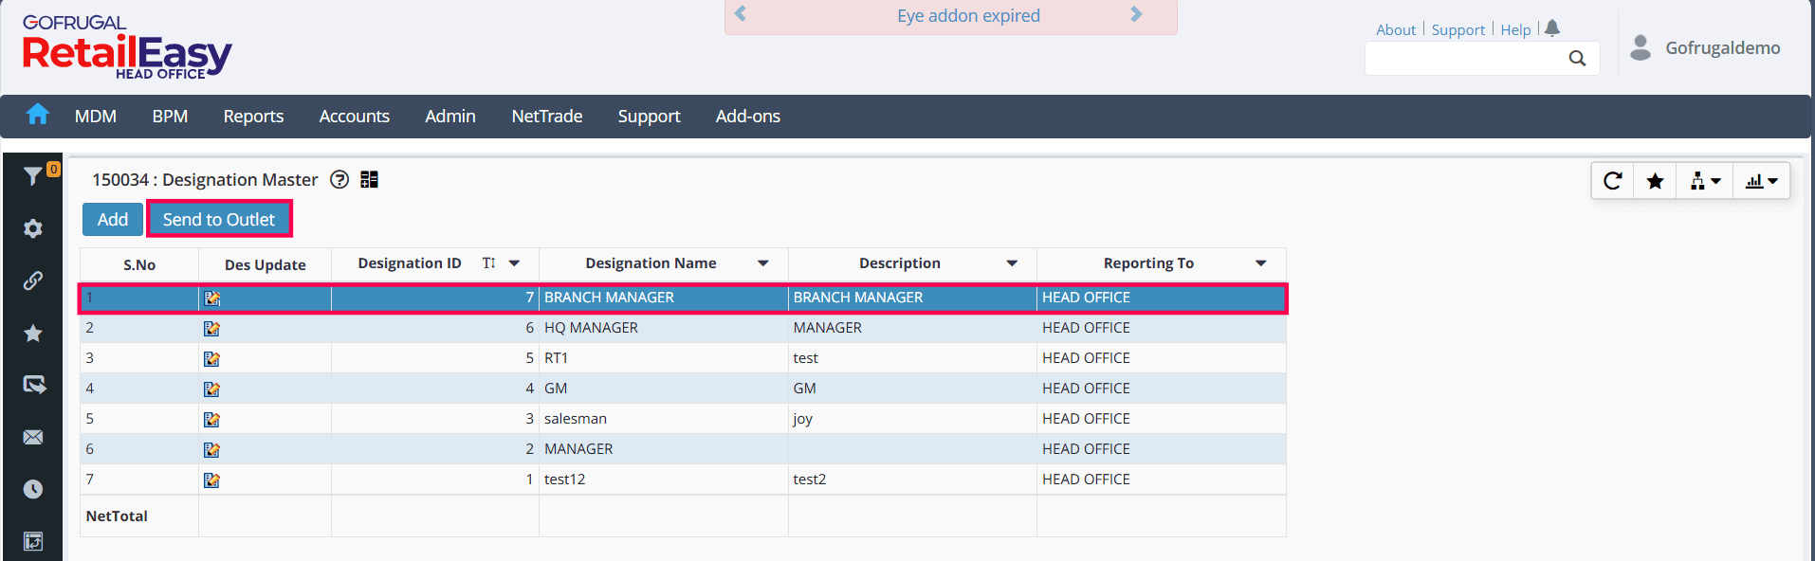Mark report as favorite with star button
Viewport: 1815px width, 561px height.
coord(1655,181)
